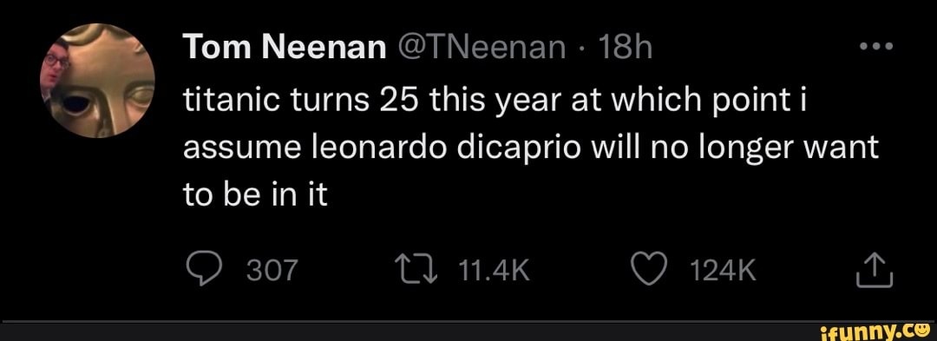Open the Tom Neenan display name
The image size is (937, 341).
pyautogui.click(x=285, y=47)
